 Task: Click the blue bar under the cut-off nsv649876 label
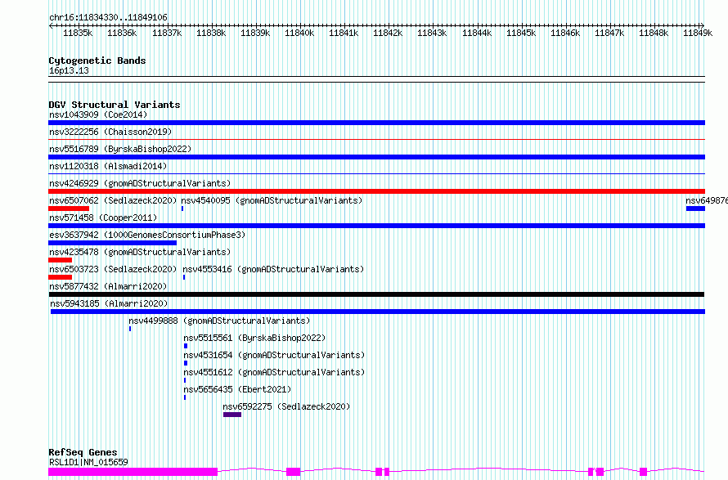click(695, 209)
